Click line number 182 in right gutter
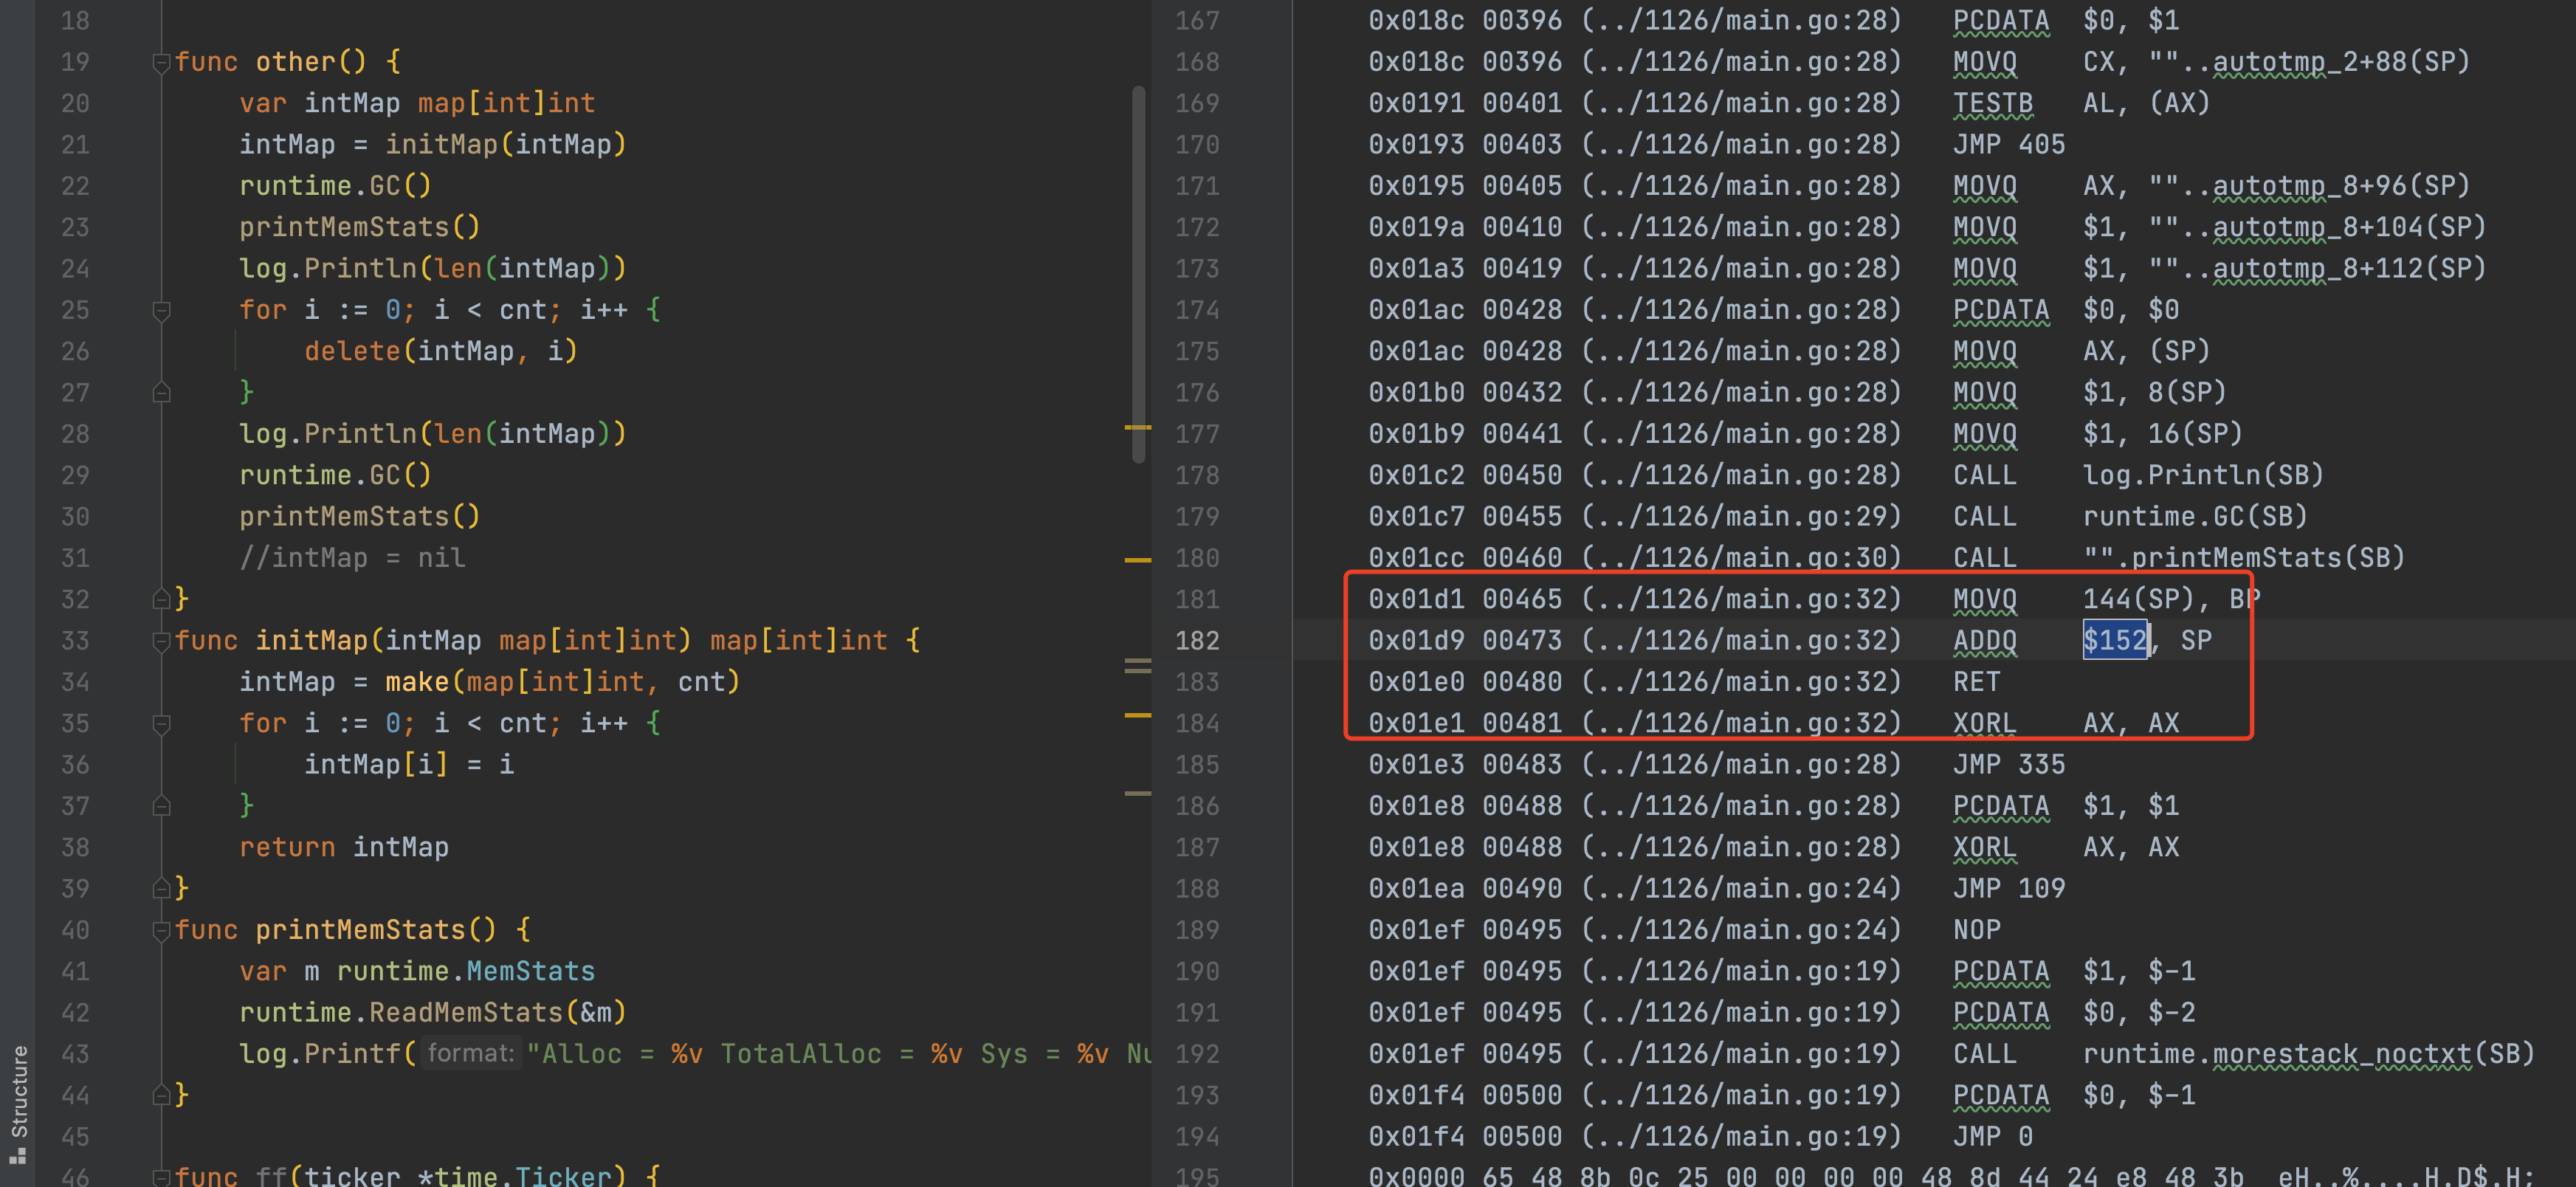Screen dimensions: 2576x1187 click(1197, 641)
